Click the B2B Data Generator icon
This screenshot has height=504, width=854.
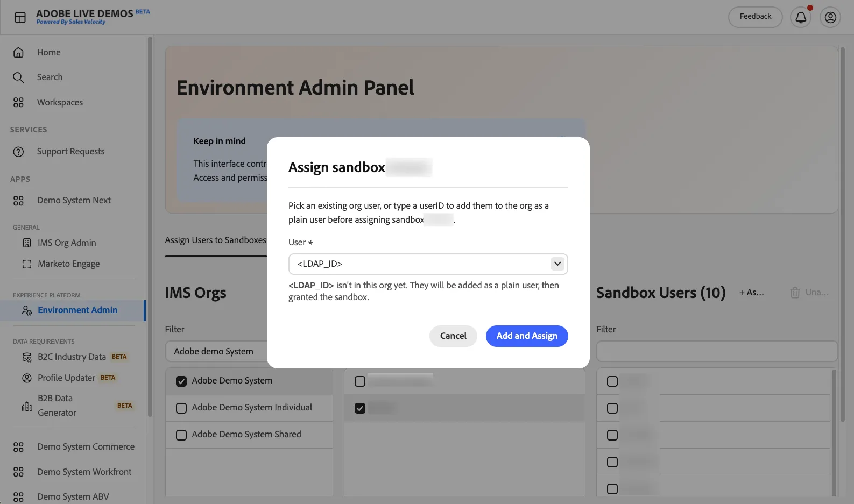pyautogui.click(x=27, y=406)
